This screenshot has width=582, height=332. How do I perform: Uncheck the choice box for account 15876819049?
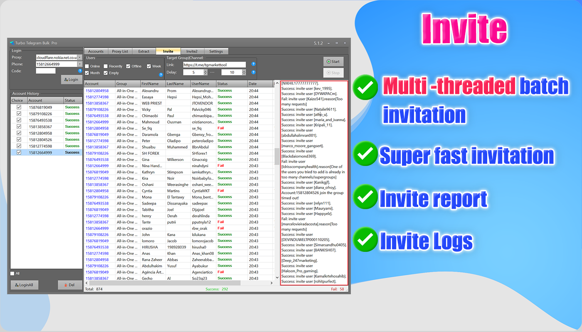[x=19, y=107]
